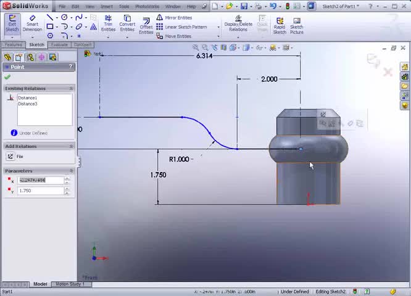Click Linear Sketch Pattern
411x296 pixels.
point(181,27)
